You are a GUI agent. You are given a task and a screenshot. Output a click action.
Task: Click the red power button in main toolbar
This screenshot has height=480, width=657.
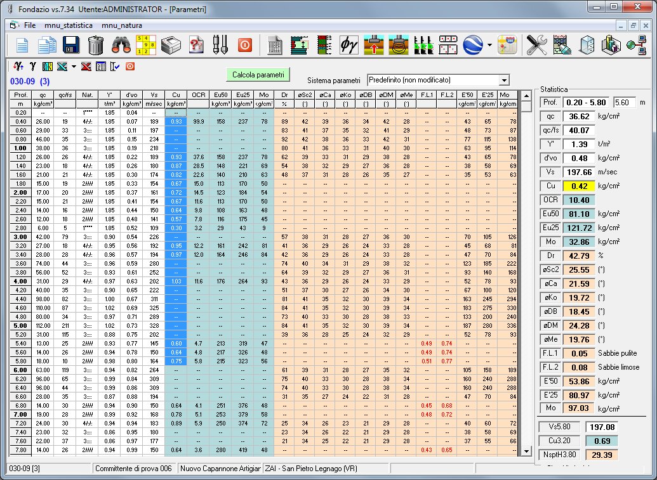pos(245,45)
